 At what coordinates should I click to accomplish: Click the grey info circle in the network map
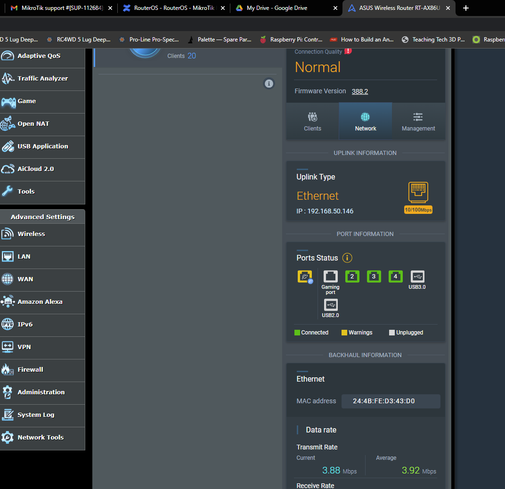point(269,84)
